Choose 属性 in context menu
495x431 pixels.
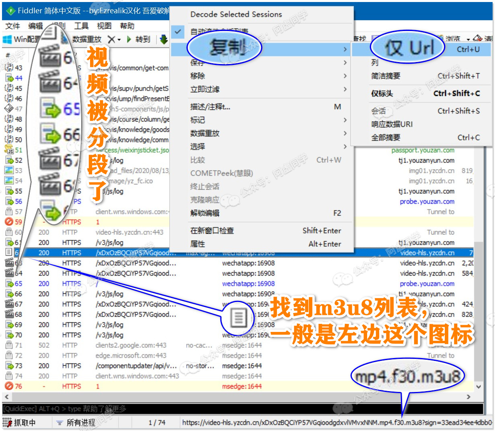click(197, 244)
